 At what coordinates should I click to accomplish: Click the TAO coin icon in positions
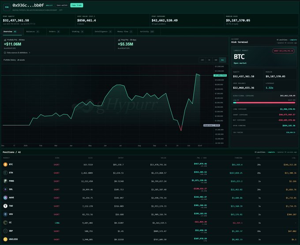coord(5,206)
